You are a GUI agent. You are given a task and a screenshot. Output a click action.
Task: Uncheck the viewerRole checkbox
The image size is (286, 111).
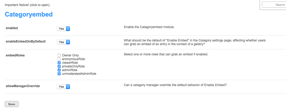tap(59, 63)
